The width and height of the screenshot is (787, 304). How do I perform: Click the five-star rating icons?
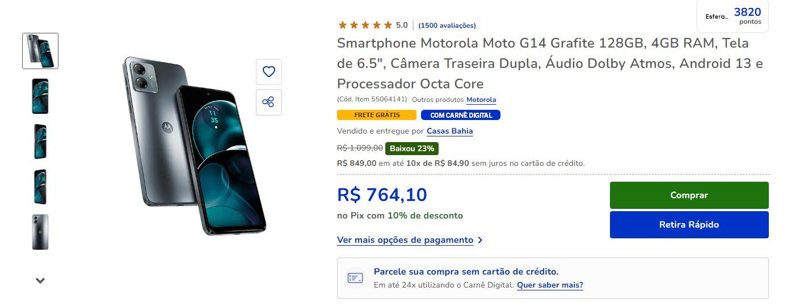click(365, 25)
